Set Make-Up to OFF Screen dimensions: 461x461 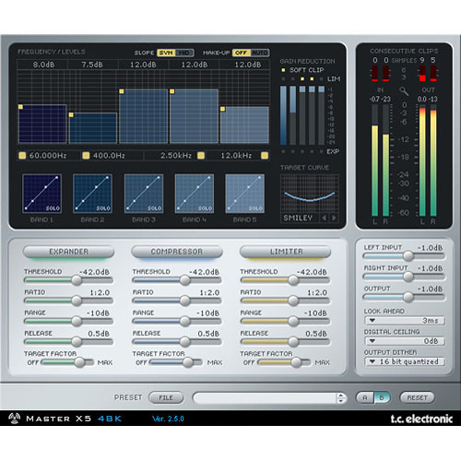pos(242,53)
